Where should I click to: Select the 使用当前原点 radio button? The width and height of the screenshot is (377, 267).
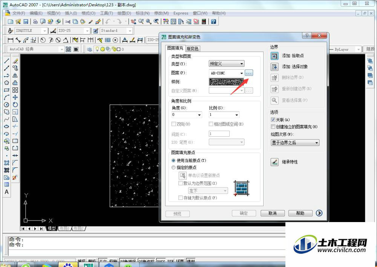(173, 161)
